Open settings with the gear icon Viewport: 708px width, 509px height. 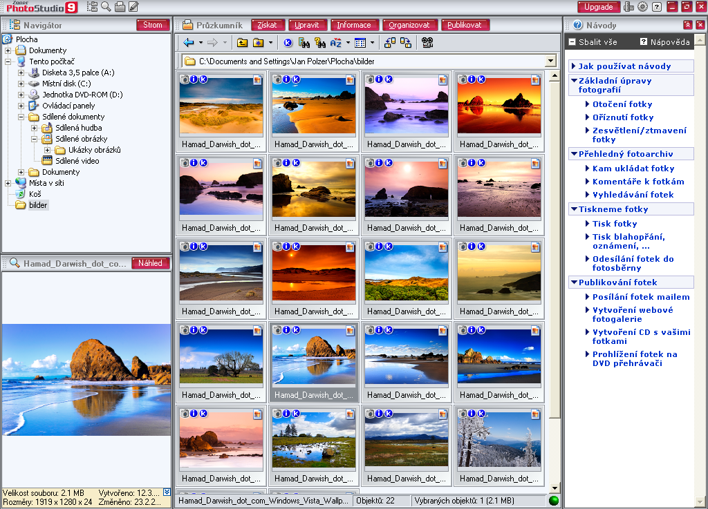coord(642,7)
